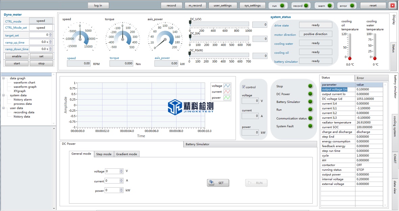This screenshot has width=399, height=211.
Task: Click the voltage legend waveform icon
Action: point(227,86)
